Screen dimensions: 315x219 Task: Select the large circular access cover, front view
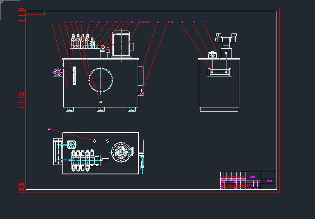pos(101,79)
